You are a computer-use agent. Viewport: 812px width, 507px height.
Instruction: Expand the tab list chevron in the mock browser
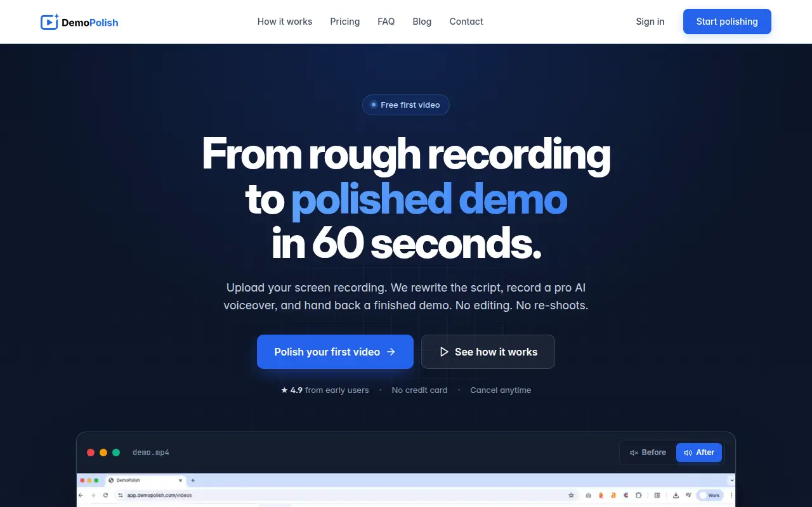click(x=732, y=480)
